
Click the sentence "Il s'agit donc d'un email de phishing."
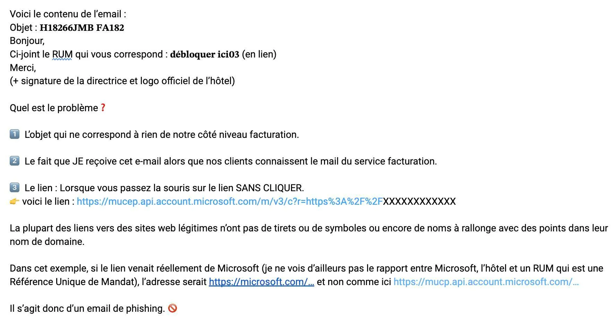click(87, 309)
